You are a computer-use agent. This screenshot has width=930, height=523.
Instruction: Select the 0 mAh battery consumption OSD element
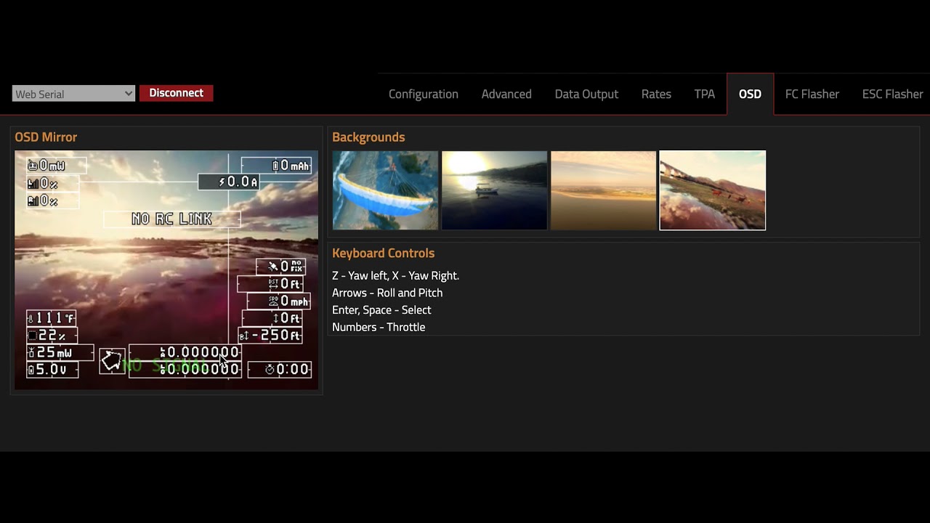click(277, 166)
